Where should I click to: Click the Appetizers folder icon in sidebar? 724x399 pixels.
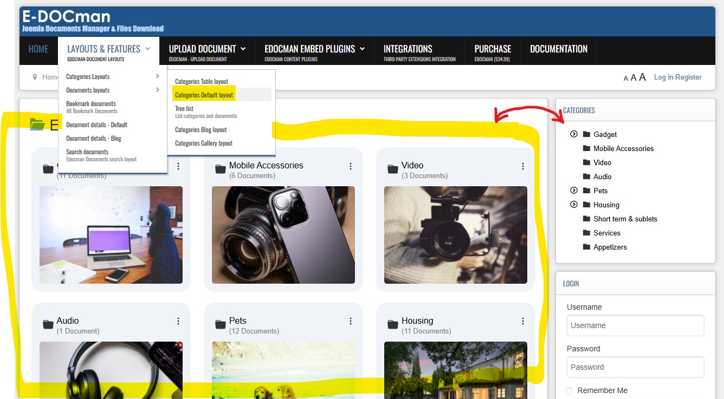click(586, 247)
